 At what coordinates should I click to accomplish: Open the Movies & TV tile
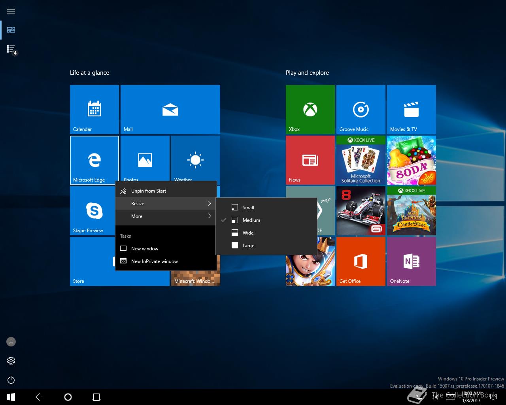click(412, 110)
